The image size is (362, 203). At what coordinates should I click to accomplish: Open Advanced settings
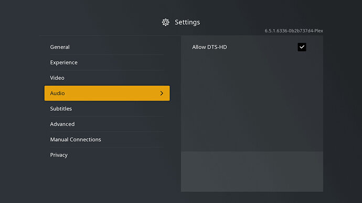point(107,124)
